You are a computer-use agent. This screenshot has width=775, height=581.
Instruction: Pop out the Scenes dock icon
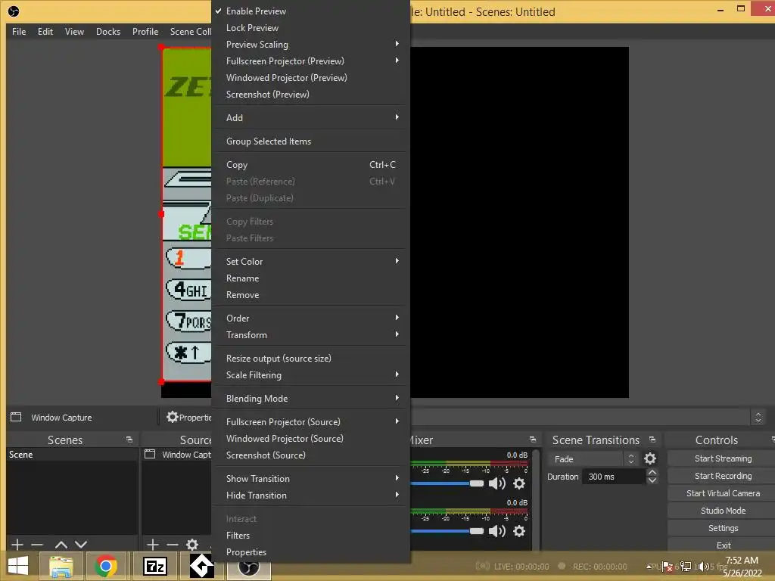point(129,440)
